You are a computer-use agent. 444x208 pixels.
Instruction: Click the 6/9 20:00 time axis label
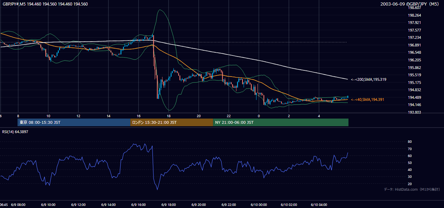[199, 205]
